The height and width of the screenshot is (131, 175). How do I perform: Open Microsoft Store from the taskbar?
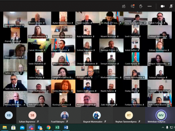coord(13,127)
